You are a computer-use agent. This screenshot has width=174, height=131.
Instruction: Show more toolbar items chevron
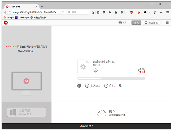click(161, 12)
